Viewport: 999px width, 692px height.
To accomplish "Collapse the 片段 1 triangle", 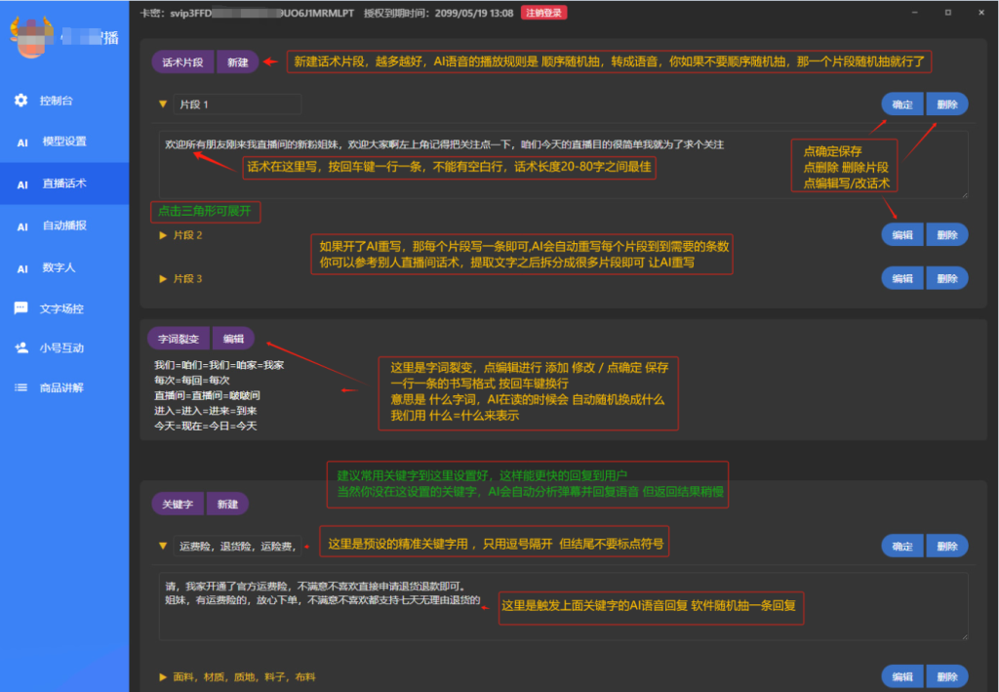I will pos(163,103).
